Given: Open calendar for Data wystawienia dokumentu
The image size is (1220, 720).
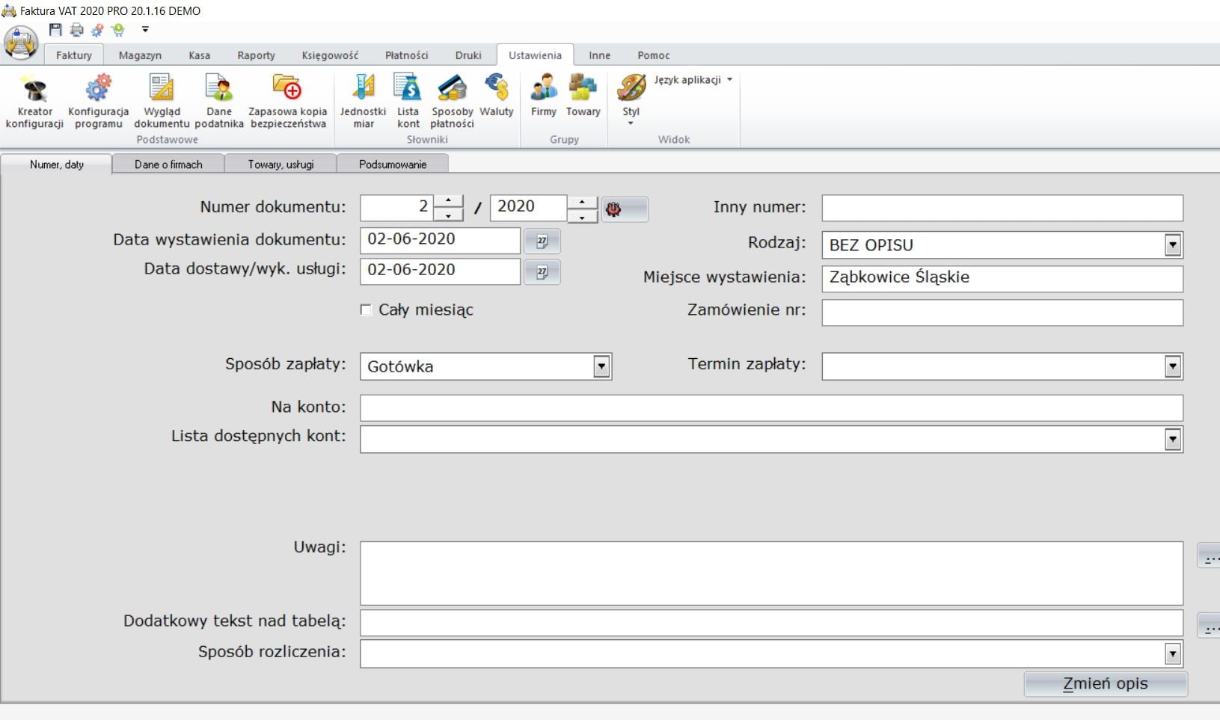Looking at the screenshot, I should (542, 241).
